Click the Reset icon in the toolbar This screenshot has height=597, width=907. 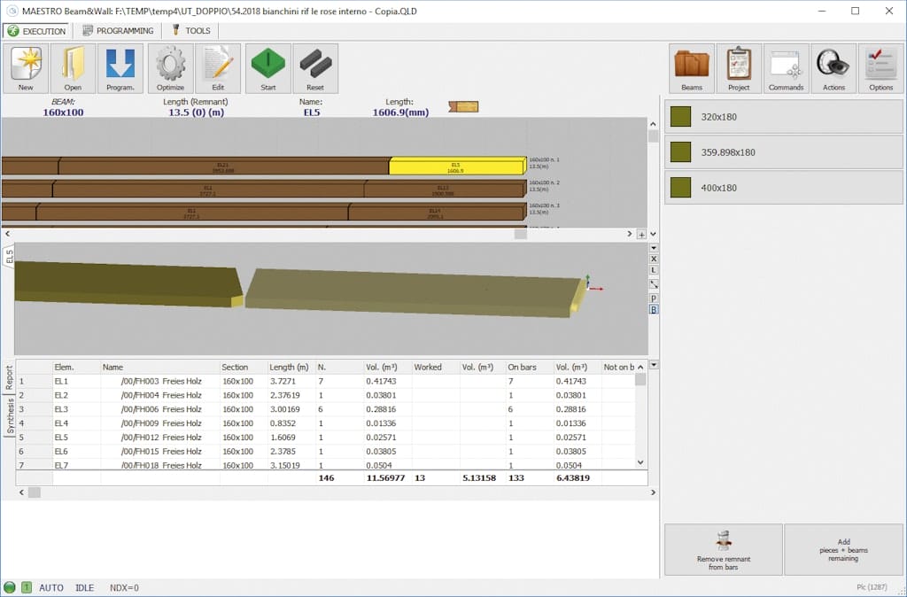coord(315,68)
